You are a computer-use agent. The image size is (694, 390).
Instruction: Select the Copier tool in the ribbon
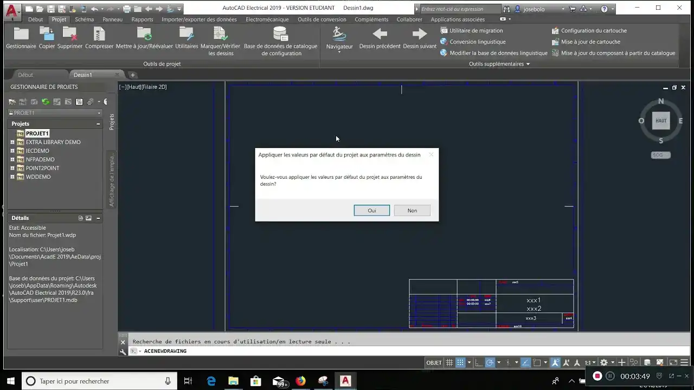(x=47, y=38)
